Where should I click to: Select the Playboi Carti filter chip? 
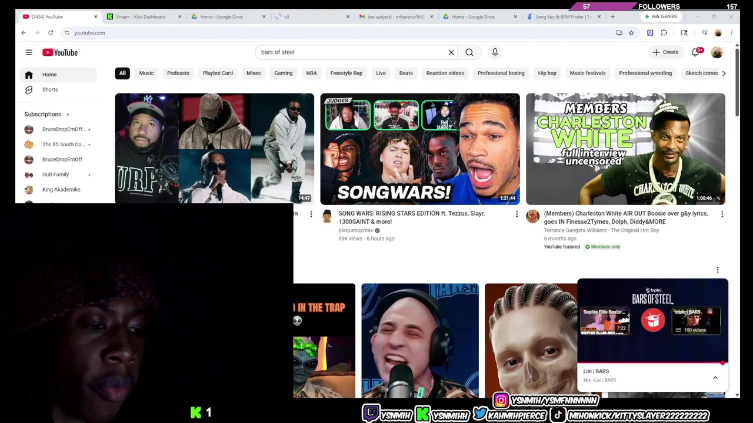218,73
